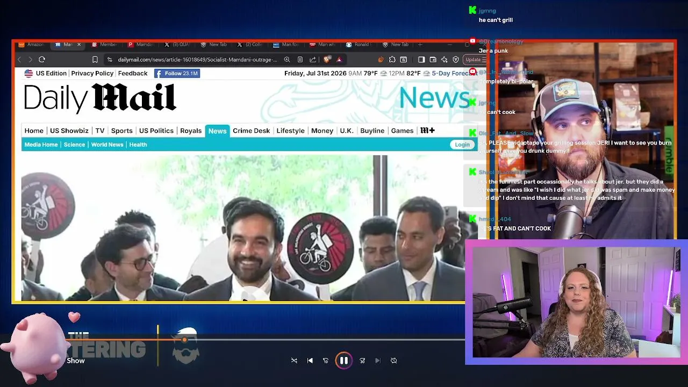
Task: Open the zoom magnifier in the address bar
Action: click(x=287, y=60)
